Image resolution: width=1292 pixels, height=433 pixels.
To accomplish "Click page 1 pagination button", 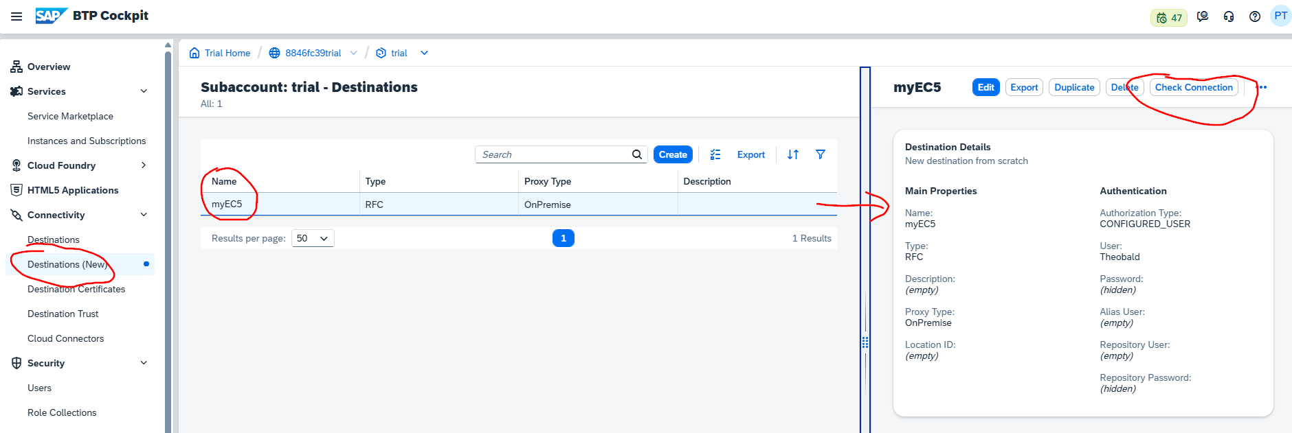I will pyautogui.click(x=564, y=238).
